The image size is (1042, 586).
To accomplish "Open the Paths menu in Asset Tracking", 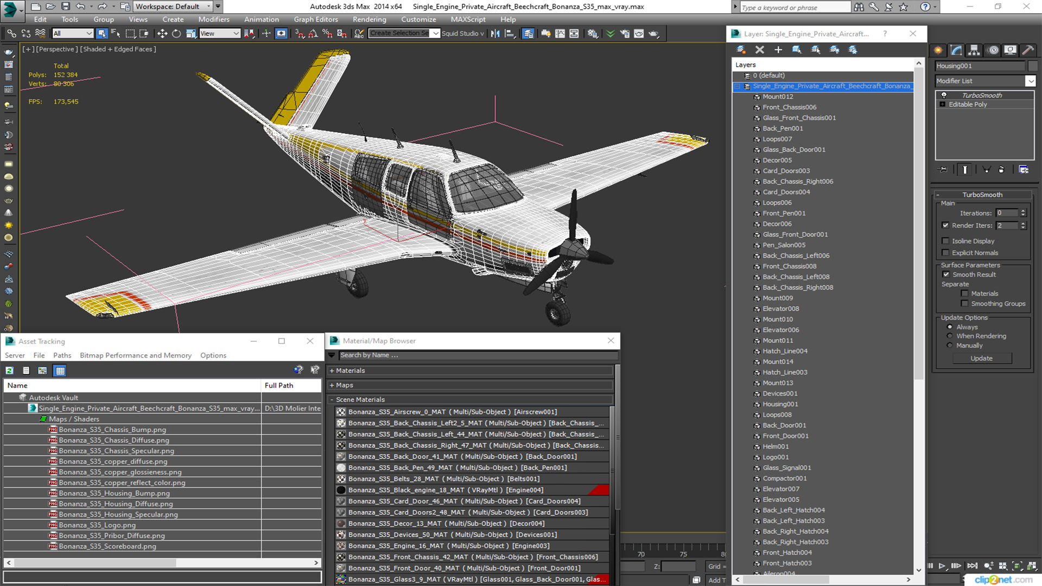I will pyautogui.click(x=62, y=355).
